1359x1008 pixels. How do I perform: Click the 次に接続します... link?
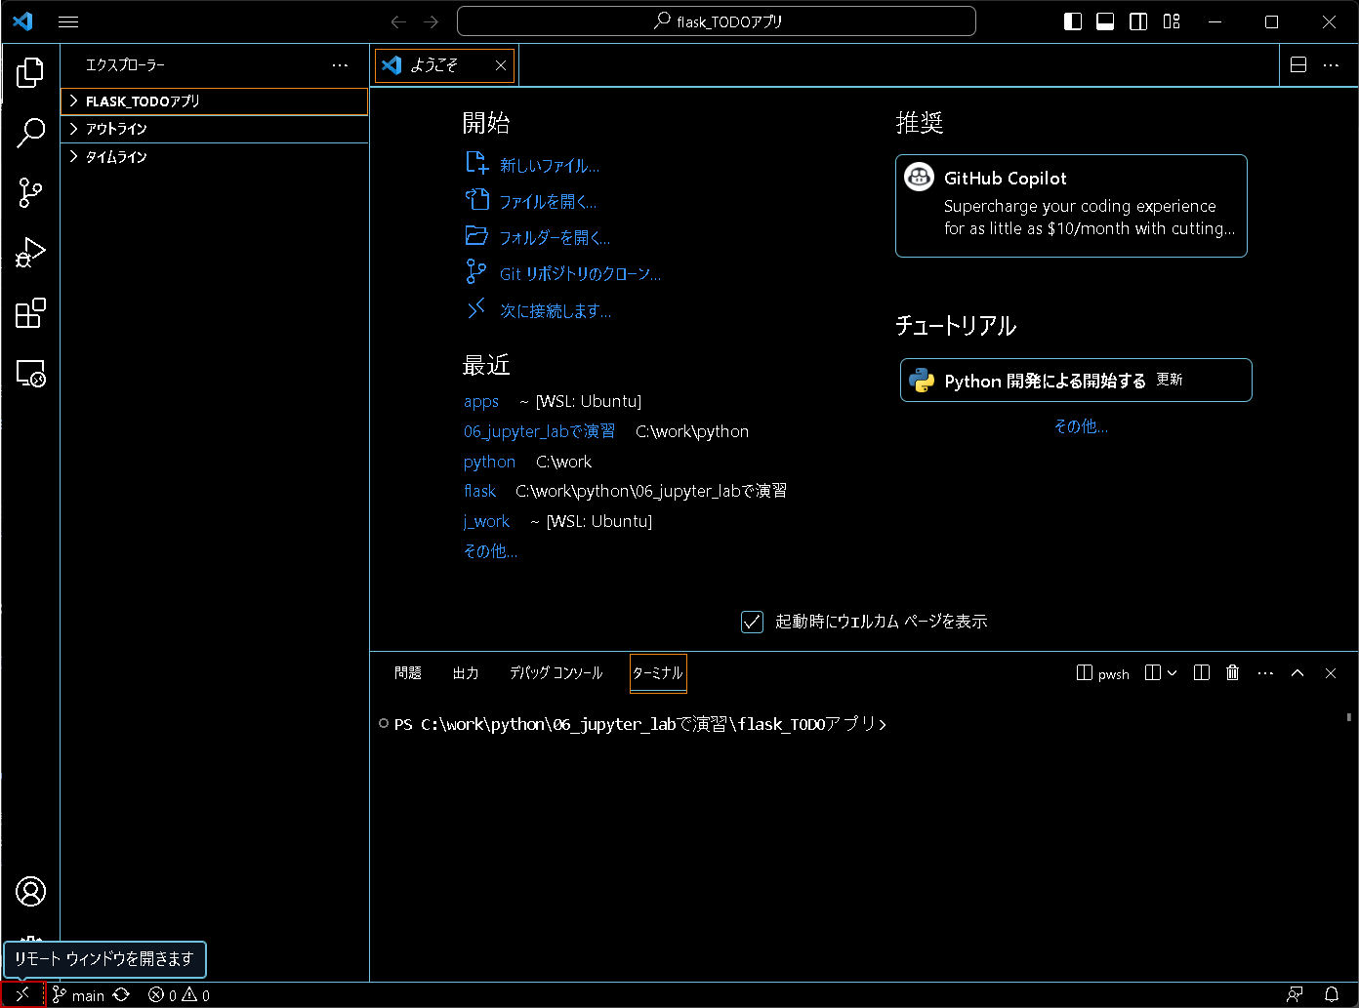[556, 311]
